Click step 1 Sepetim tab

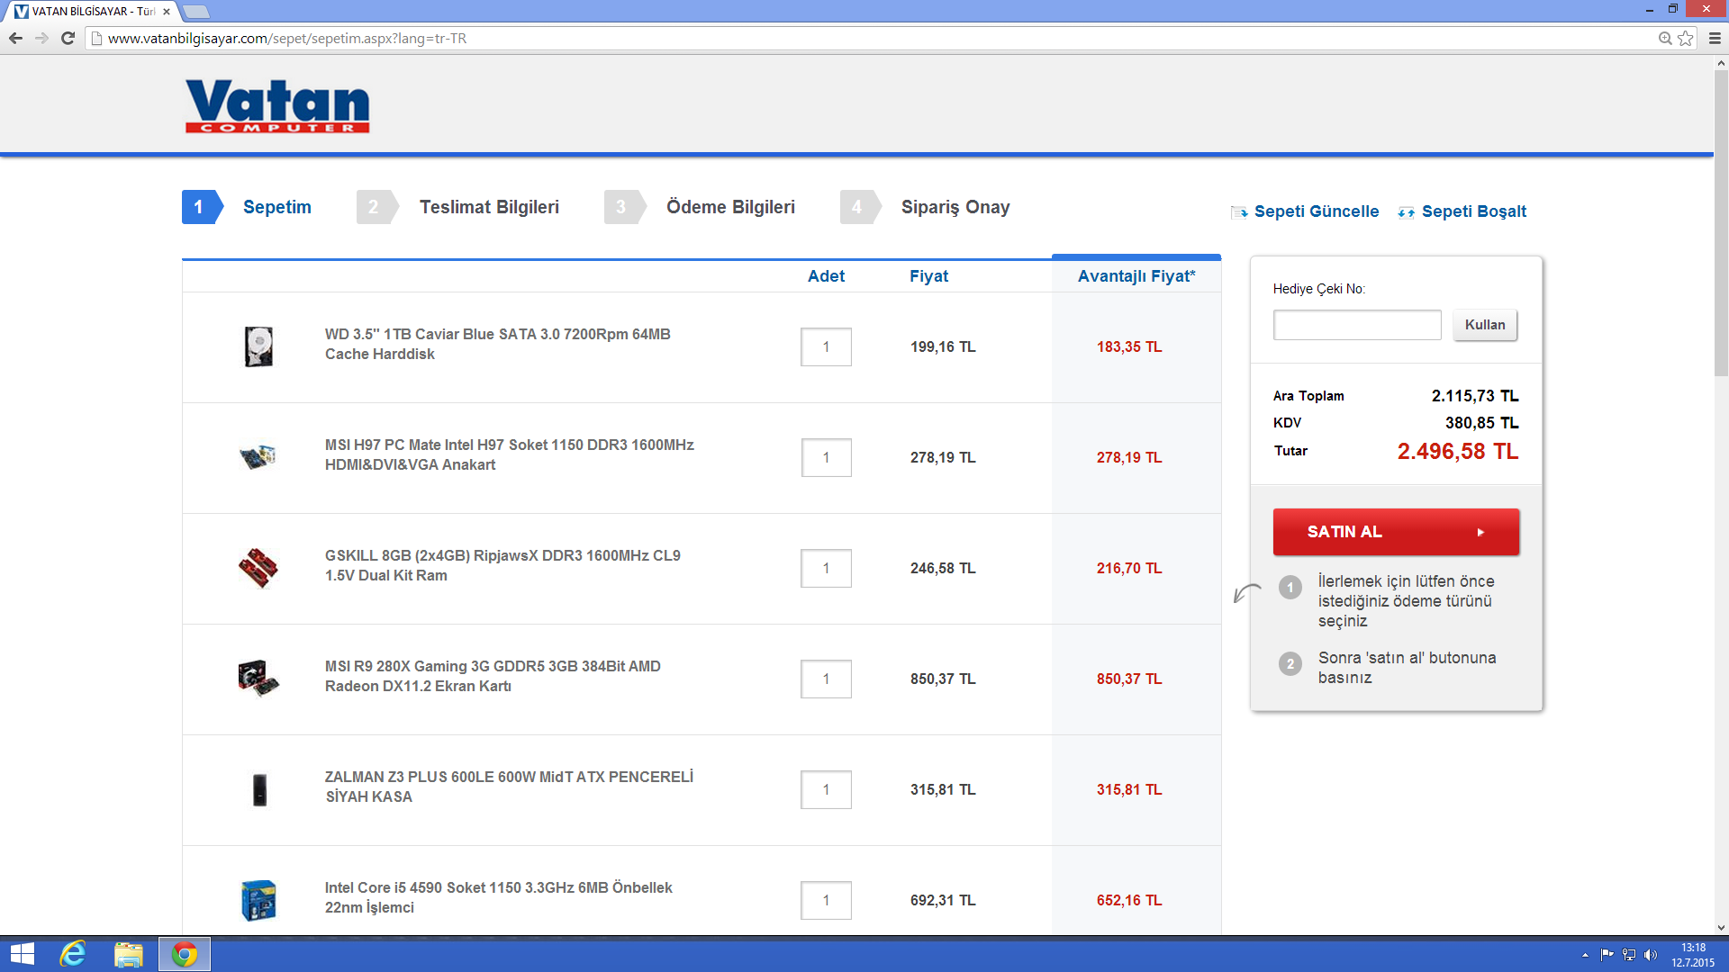tap(247, 207)
